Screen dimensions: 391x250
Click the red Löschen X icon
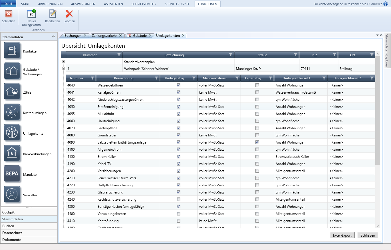click(x=69, y=14)
